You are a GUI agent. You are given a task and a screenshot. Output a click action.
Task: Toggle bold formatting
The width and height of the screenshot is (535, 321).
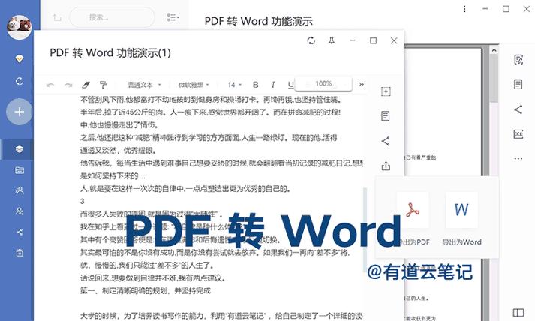[x=255, y=85]
